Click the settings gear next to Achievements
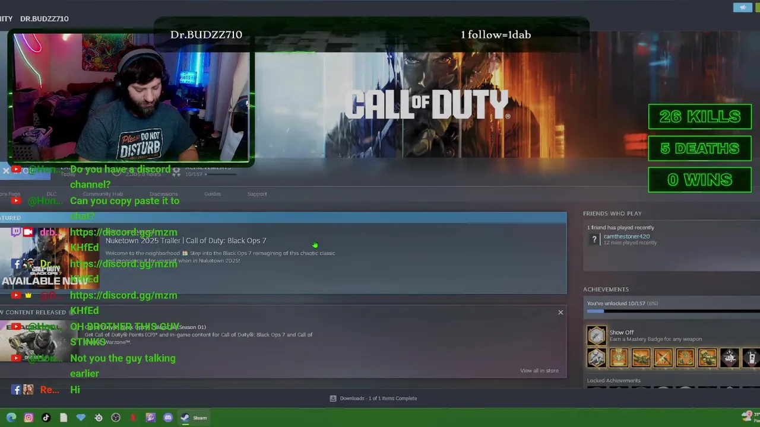This screenshot has height=427, width=760. [x=176, y=170]
